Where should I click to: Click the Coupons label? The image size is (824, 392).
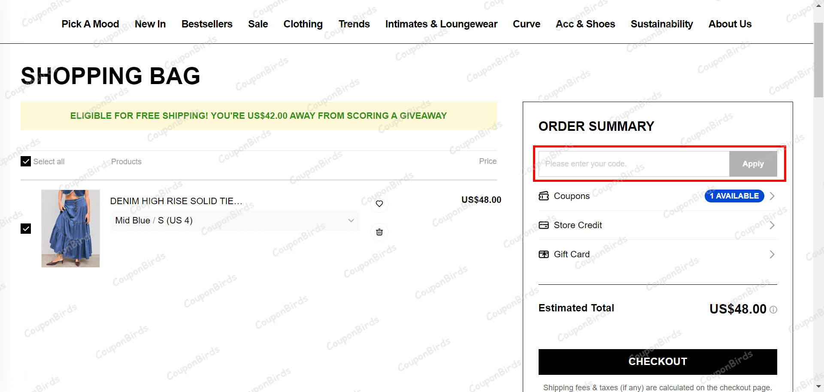(572, 196)
